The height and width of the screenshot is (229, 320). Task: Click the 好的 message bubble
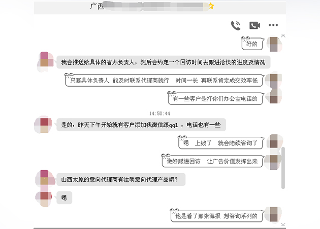[x=252, y=44]
